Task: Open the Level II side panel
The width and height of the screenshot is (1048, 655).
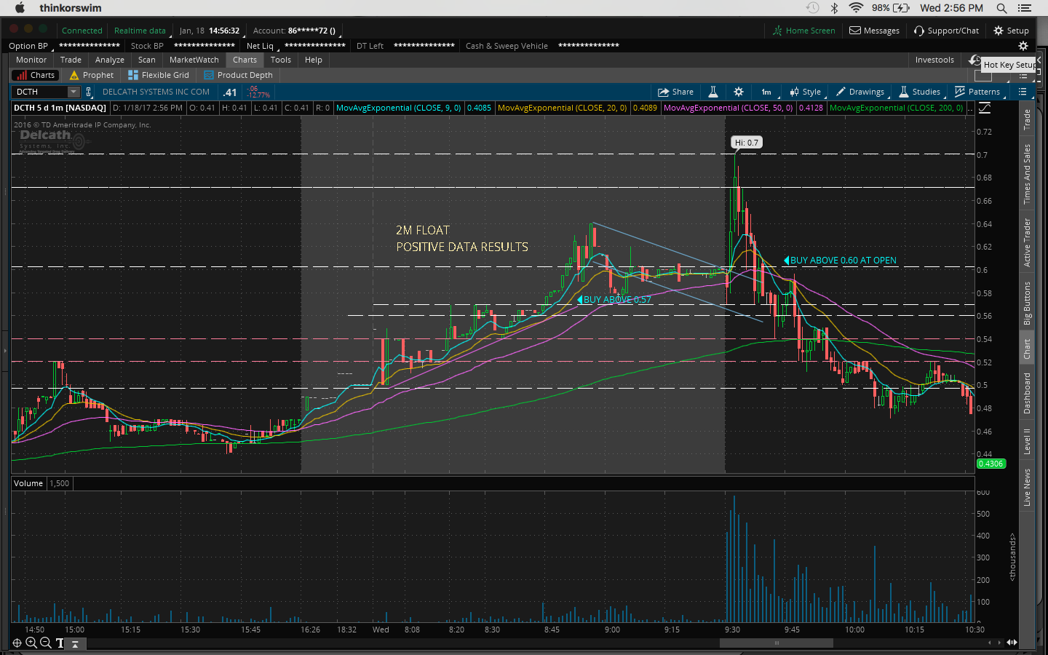Action: tap(1027, 442)
